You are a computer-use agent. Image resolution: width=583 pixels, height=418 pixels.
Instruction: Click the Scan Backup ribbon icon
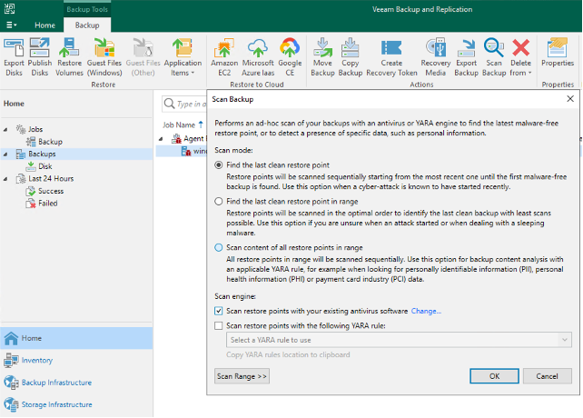[x=494, y=57]
